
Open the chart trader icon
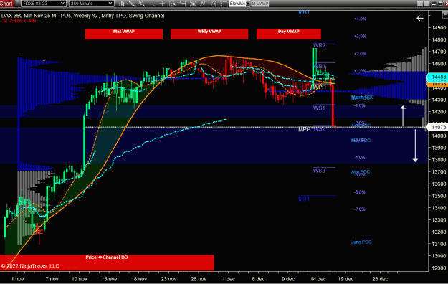[x=183, y=4]
